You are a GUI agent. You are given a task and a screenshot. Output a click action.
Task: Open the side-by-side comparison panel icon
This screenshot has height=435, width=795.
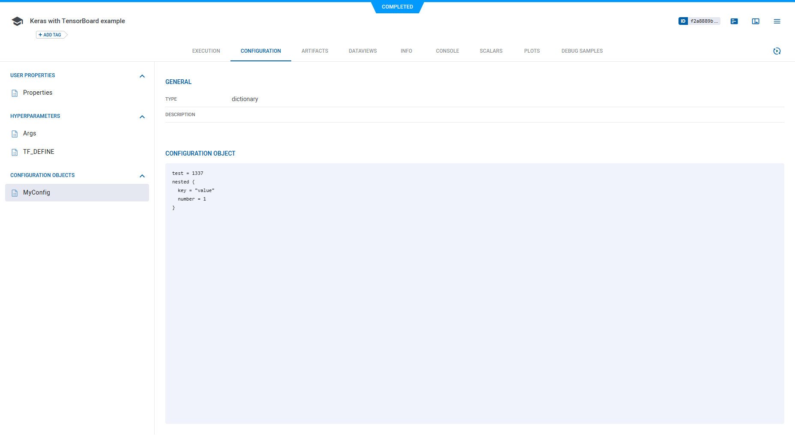click(x=756, y=21)
